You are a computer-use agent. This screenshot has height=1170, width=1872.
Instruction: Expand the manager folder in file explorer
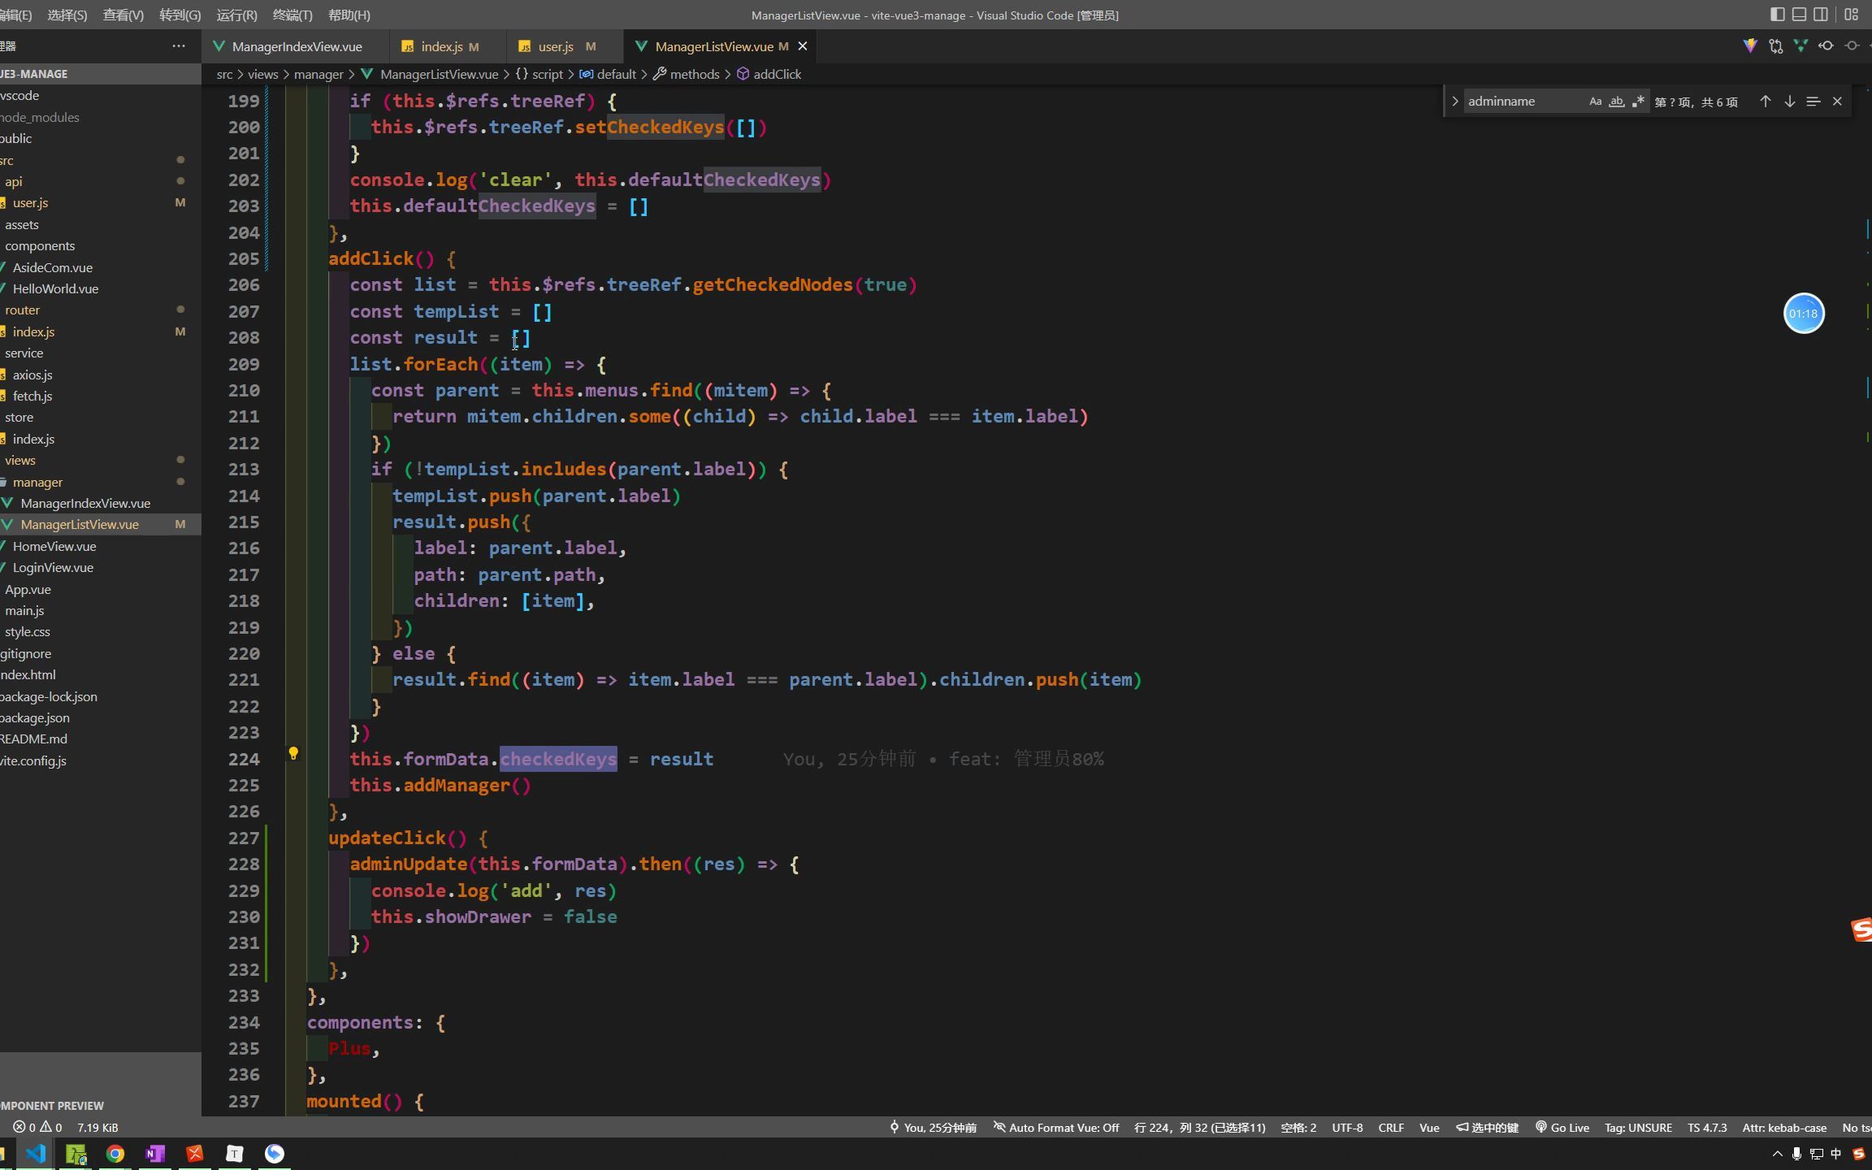click(37, 481)
